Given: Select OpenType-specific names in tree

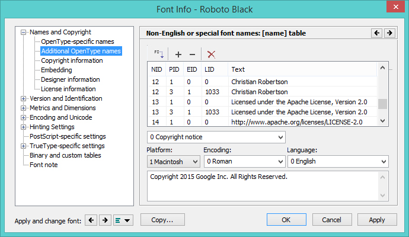Looking at the screenshot, I should tap(78, 41).
